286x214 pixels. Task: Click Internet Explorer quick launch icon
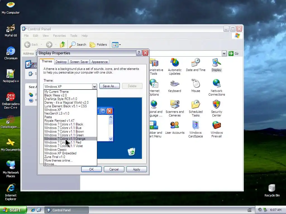point(33,210)
